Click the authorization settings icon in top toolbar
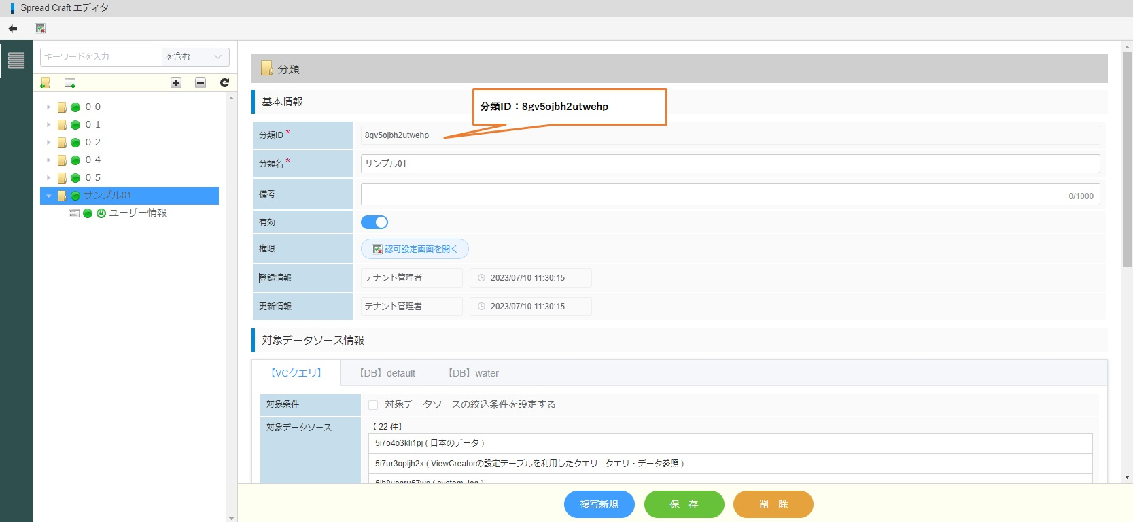This screenshot has width=1133, height=522. (40, 29)
